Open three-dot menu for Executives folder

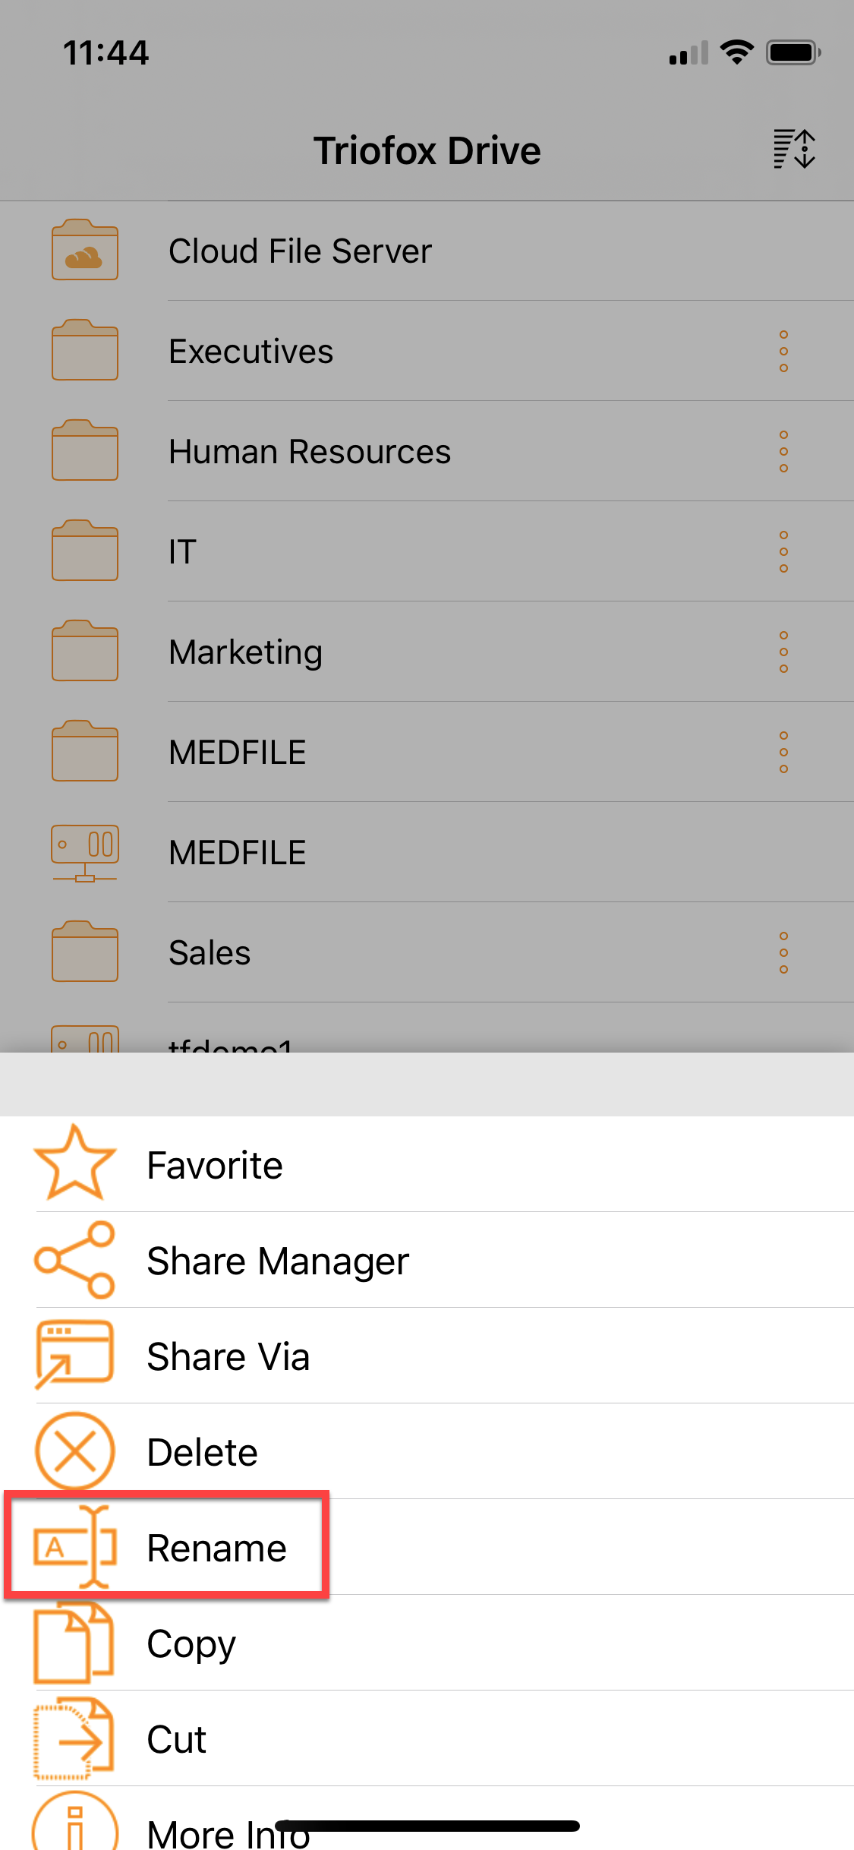[x=783, y=351]
